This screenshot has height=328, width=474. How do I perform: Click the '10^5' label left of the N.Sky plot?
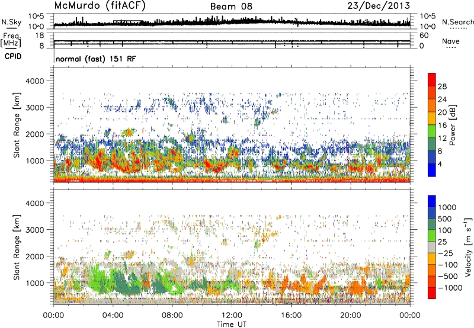pyautogui.click(x=36, y=17)
